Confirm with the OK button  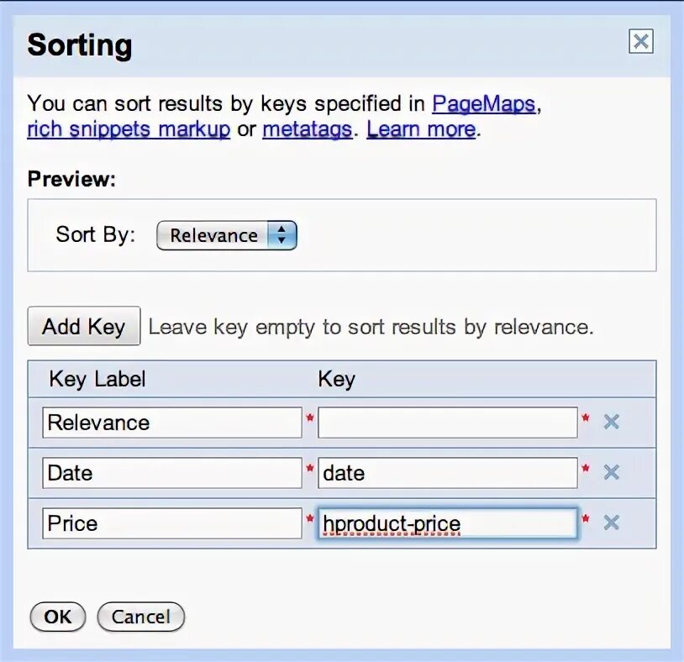(58, 617)
